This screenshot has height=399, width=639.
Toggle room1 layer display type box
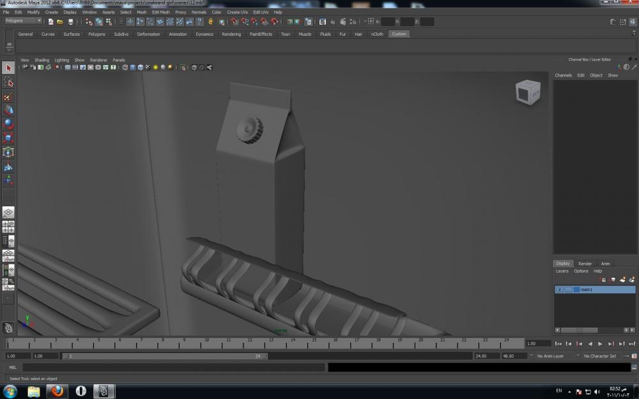568,290
